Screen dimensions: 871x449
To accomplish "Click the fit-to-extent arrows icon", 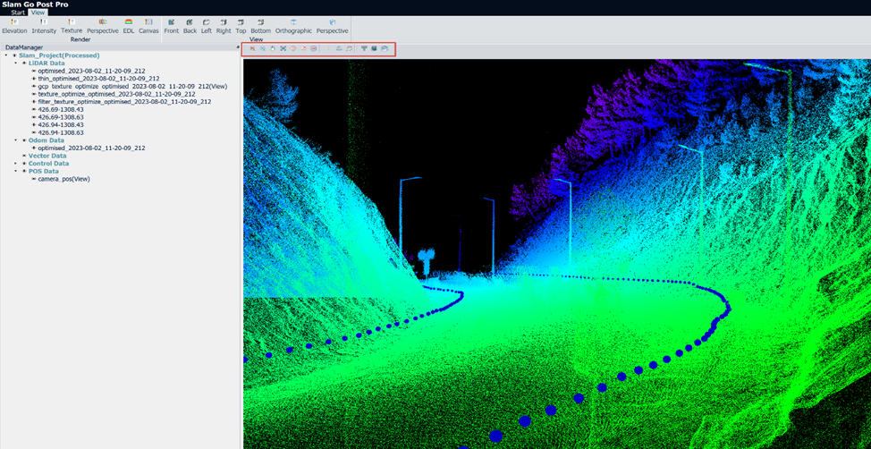I will [x=283, y=49].
